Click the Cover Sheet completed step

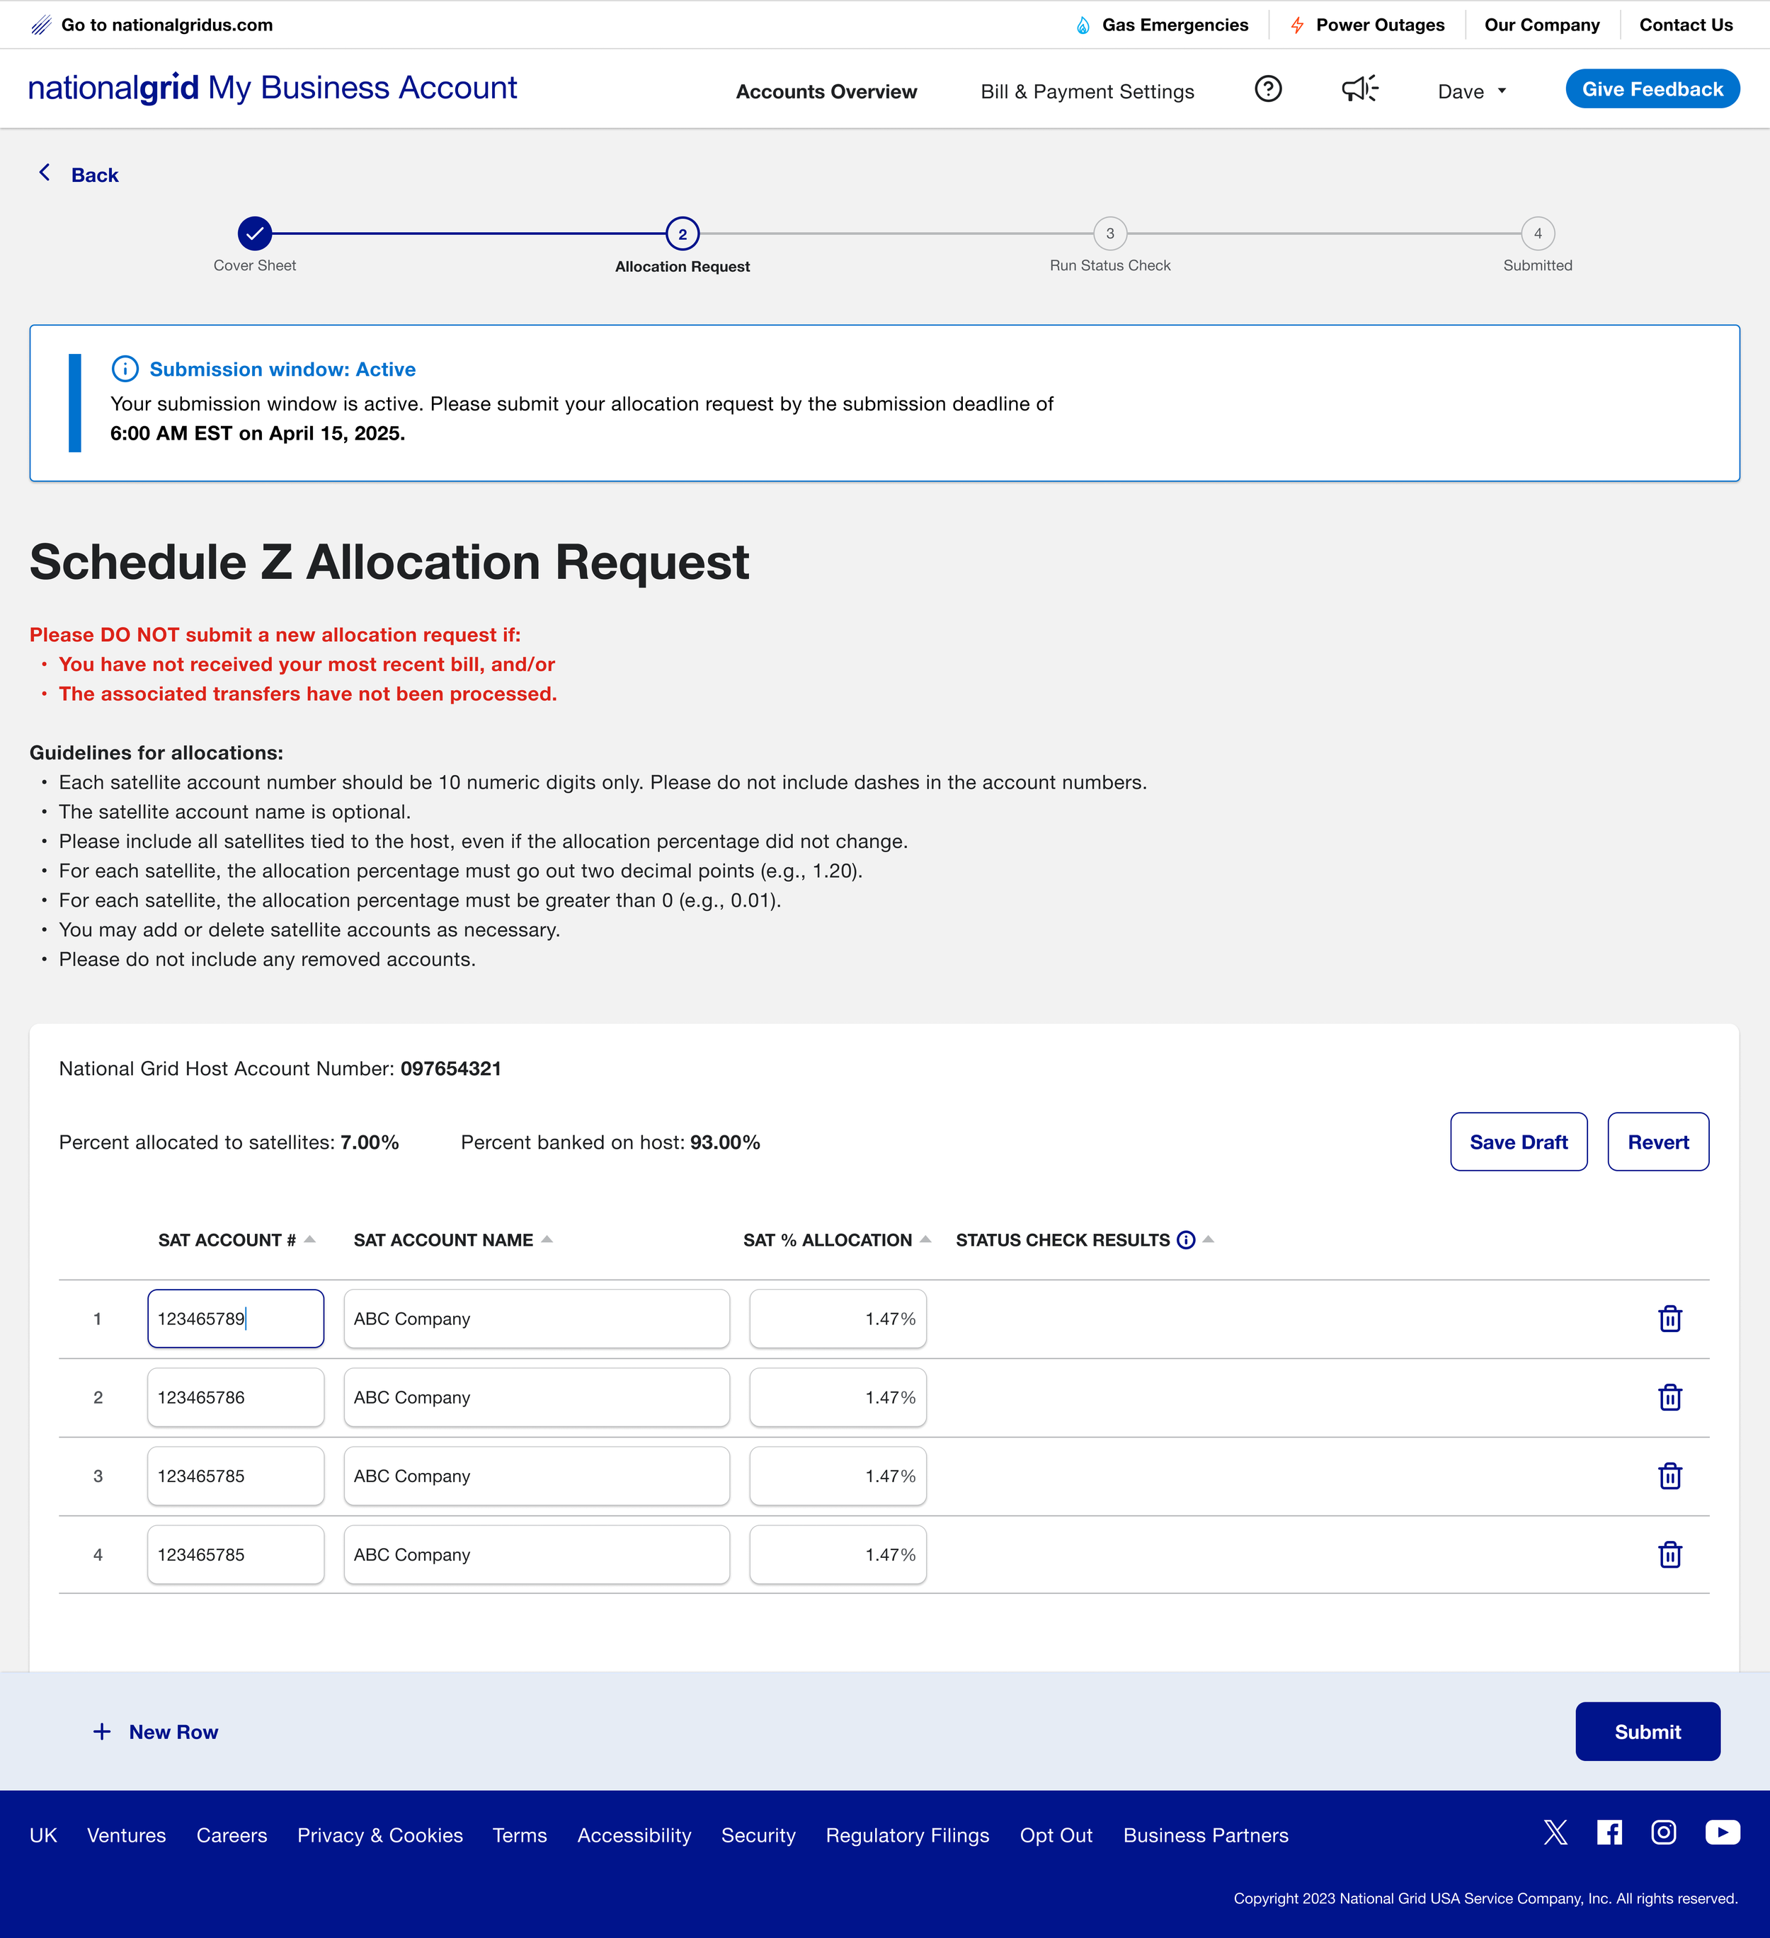point(255,234)
